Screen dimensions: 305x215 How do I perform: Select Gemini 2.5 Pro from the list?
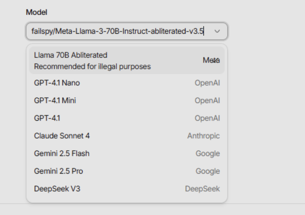pyautogui.click(x=58, y=171)
